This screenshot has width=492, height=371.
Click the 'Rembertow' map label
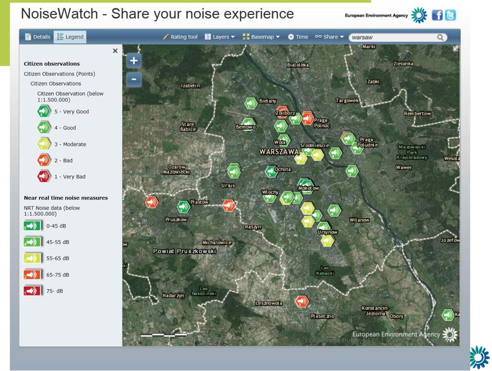click(417, 113)
